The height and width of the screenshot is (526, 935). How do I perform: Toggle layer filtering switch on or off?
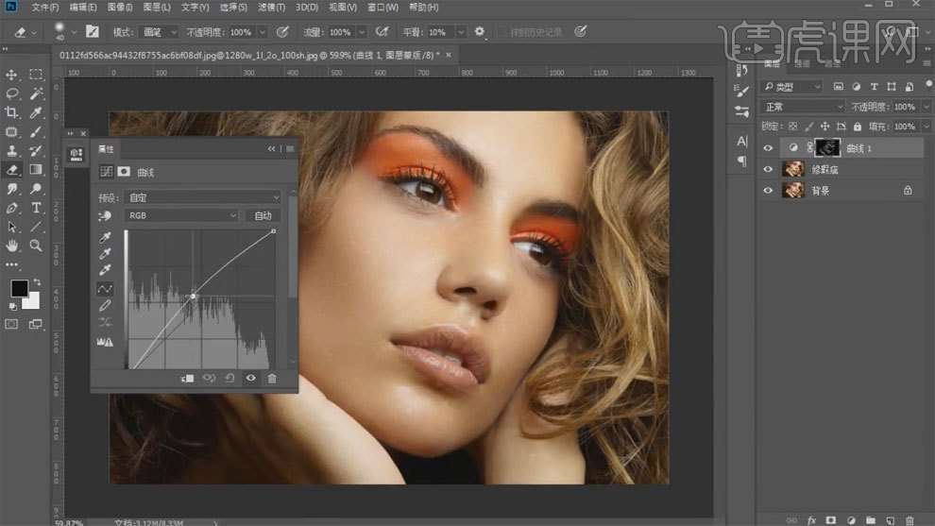click(x=928, y=86)
